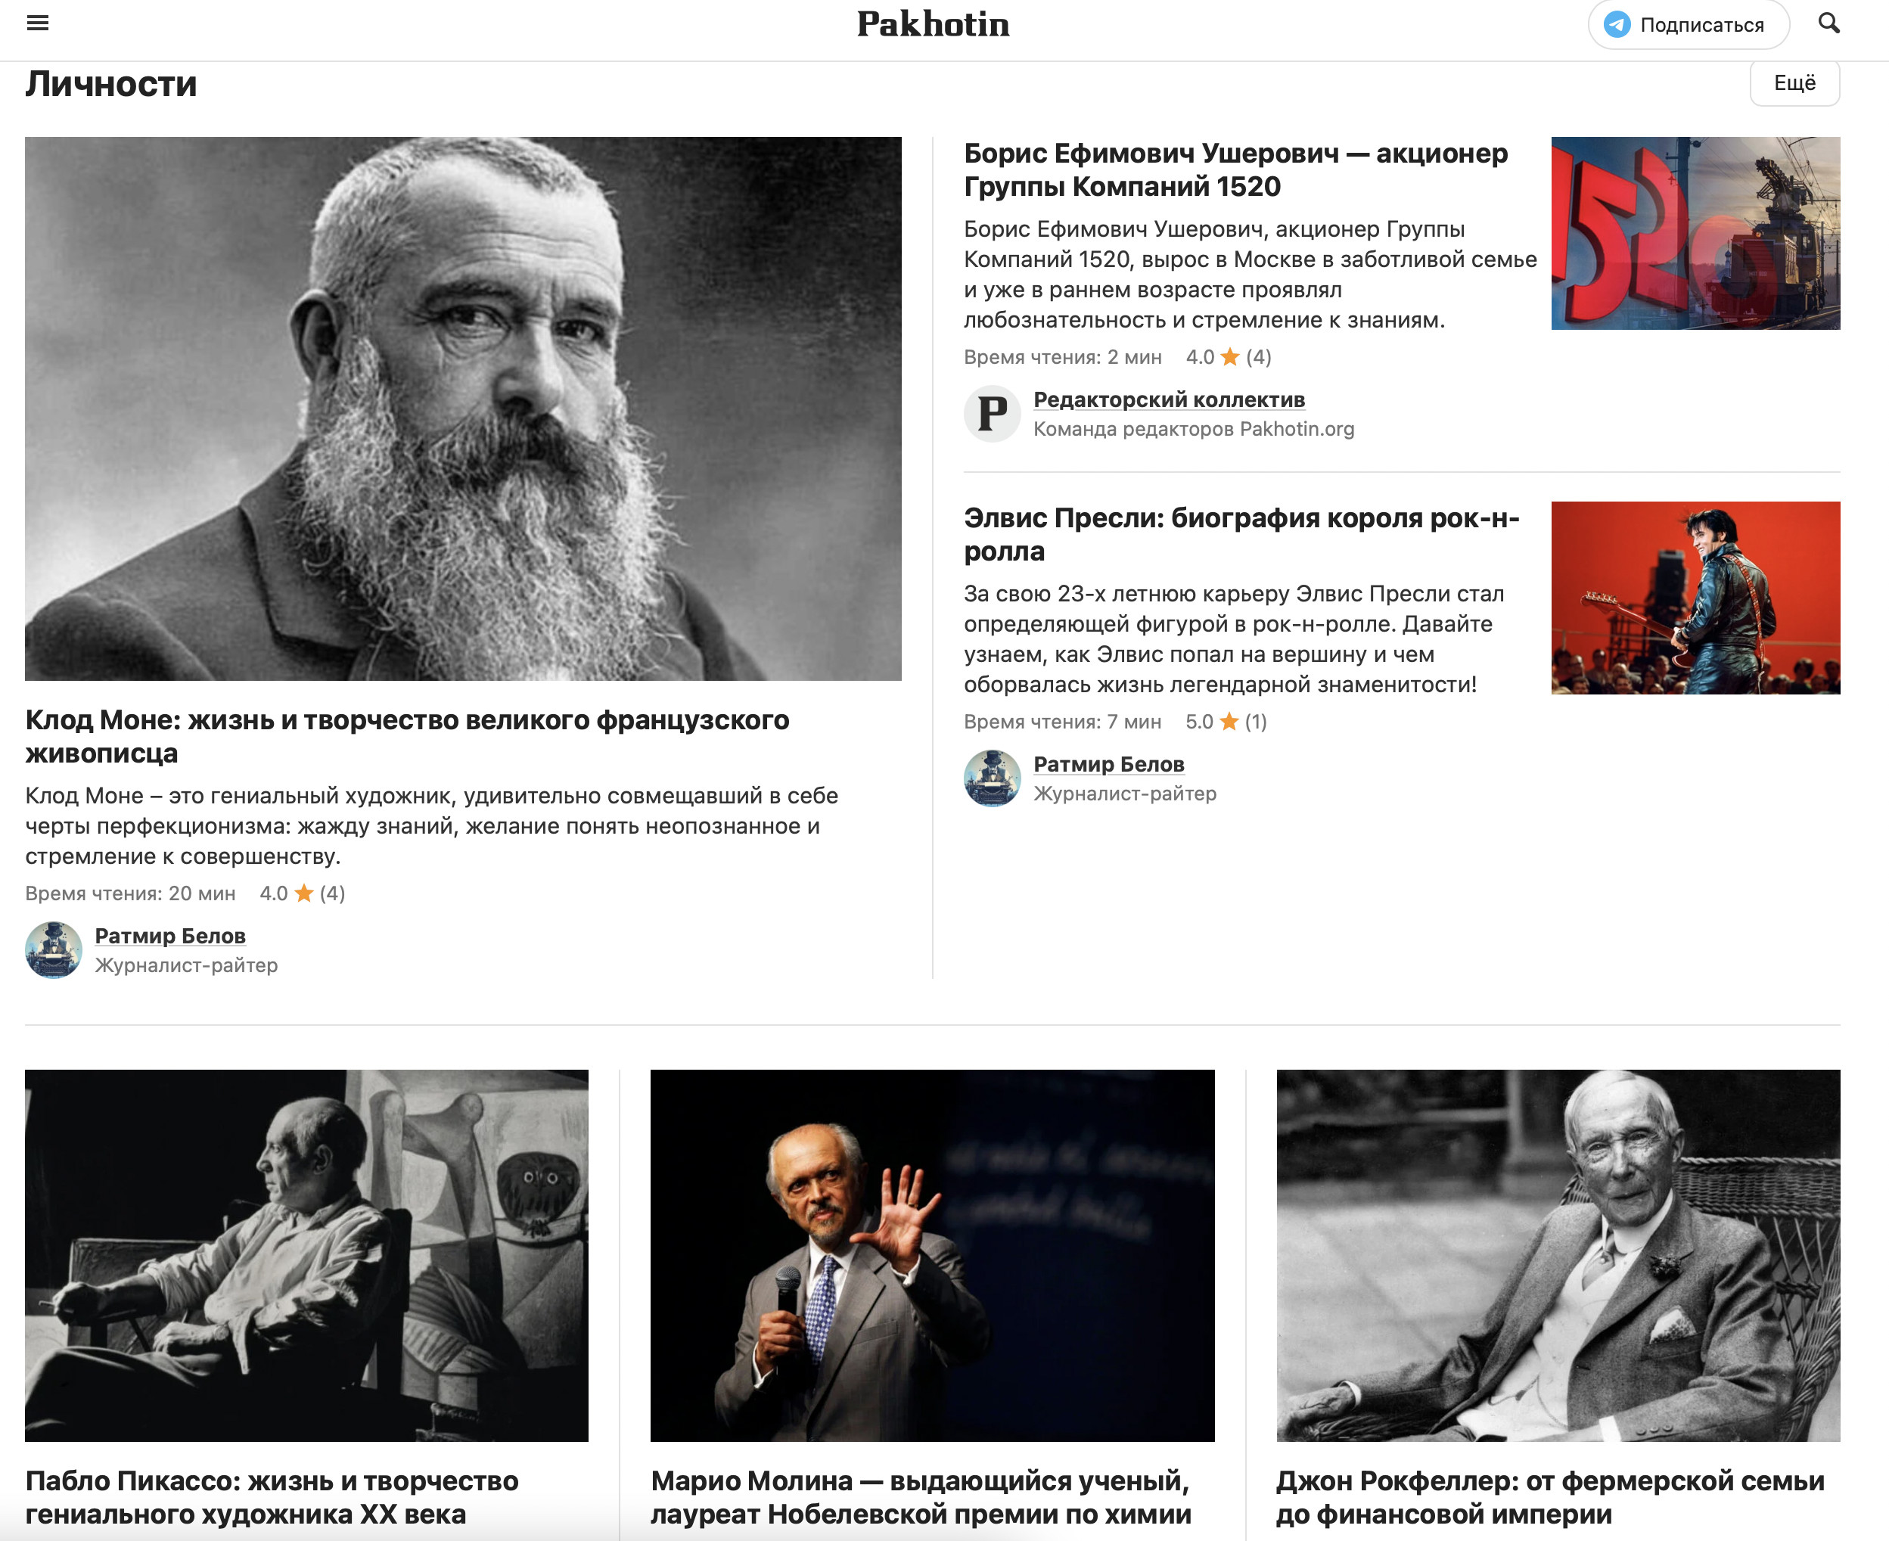
Task: Click the Telegram icon in the Подписаться button
Action: (x=1617, y=25)
